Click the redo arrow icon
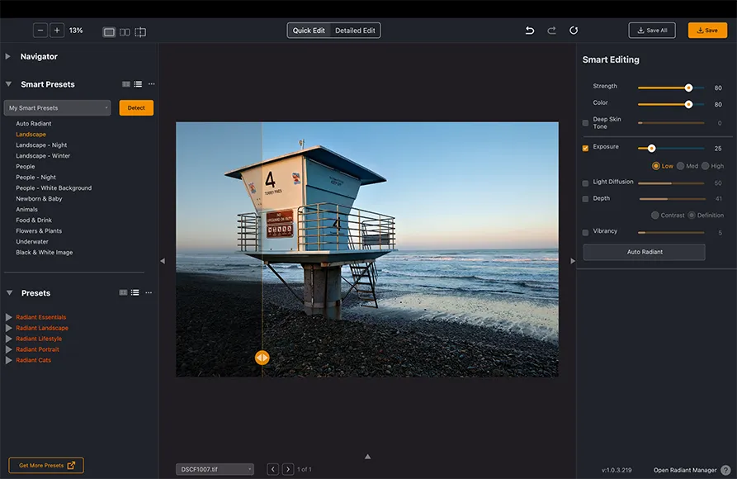The image size is (737, 479). pyautogui.click(x=552, y=31)
